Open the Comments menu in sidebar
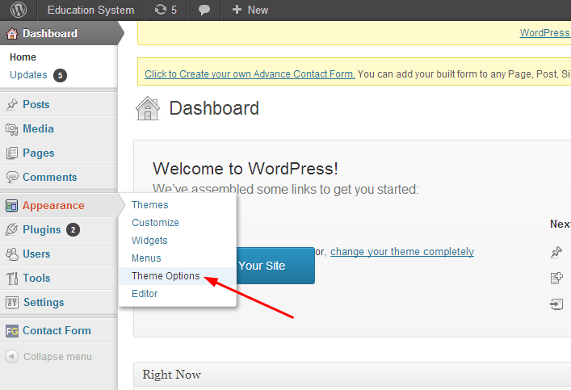Viewport: 571px width, 390px height. click(x=59, y=177)
